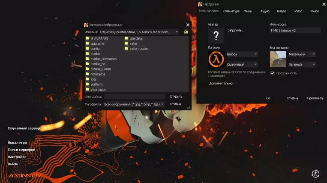327x183 pixels.
Task: Switch to the Мультиплеер tab
Action: click(209, 11)
